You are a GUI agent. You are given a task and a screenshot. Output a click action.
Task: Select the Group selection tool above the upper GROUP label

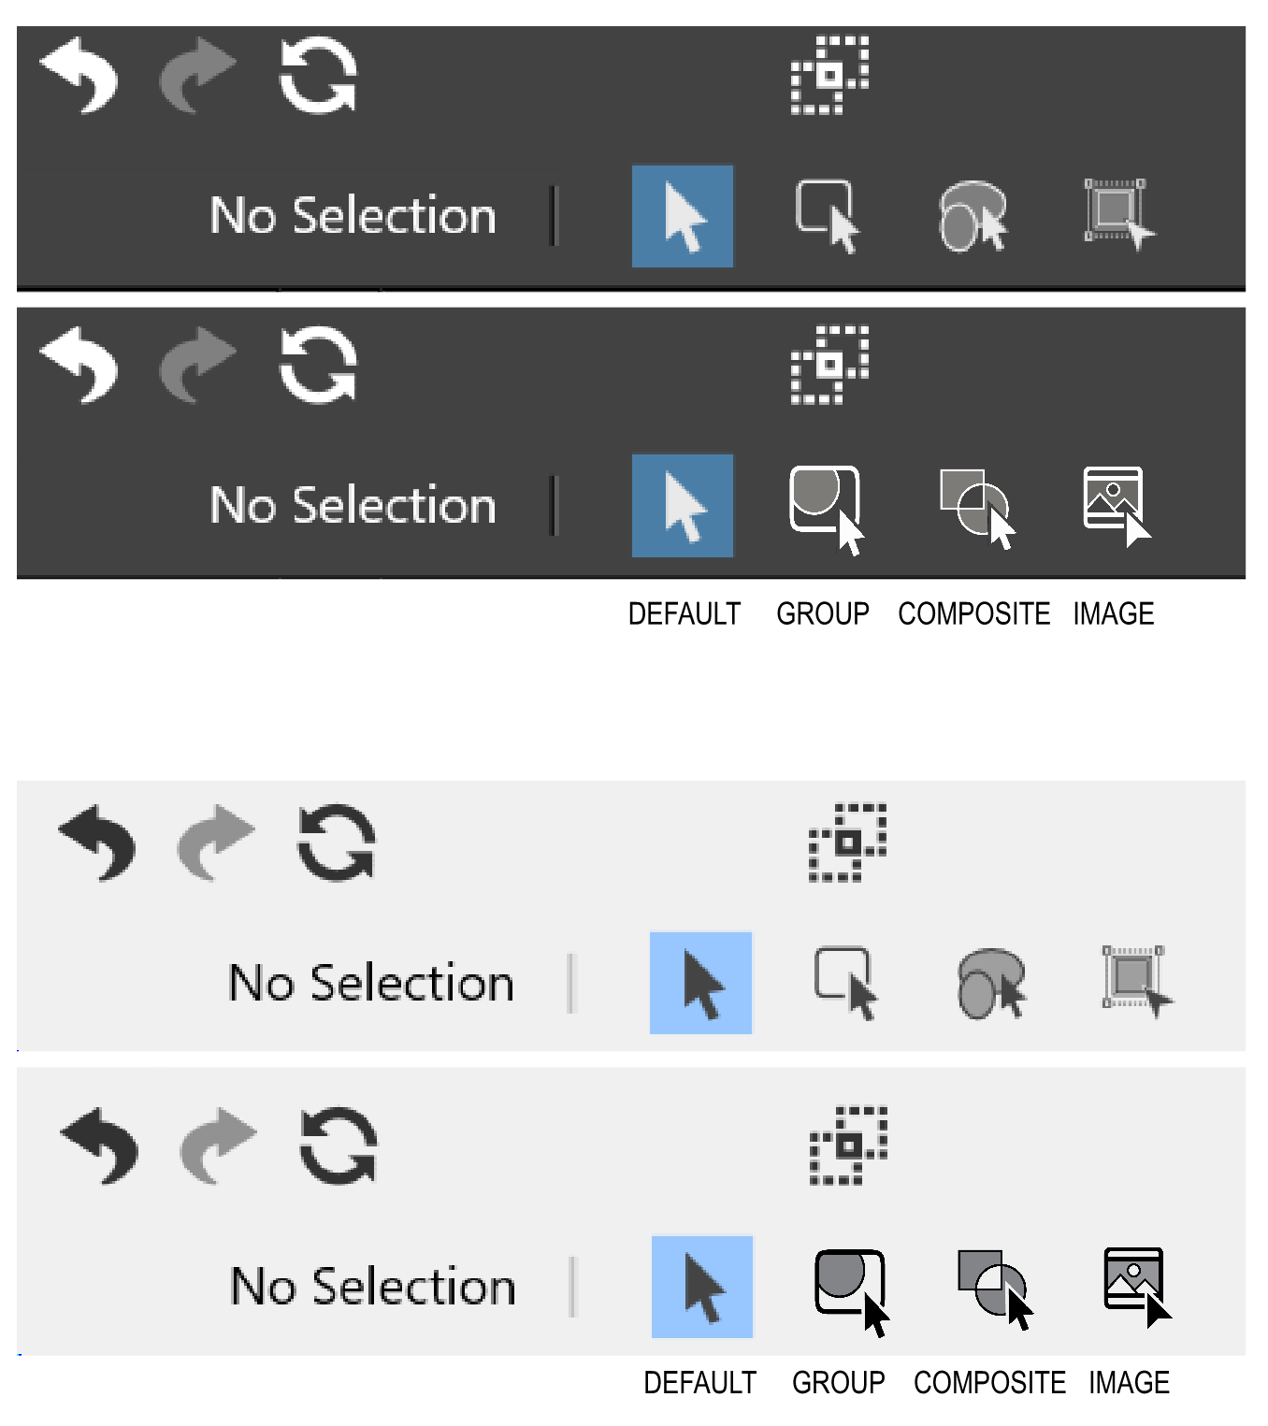826,507
